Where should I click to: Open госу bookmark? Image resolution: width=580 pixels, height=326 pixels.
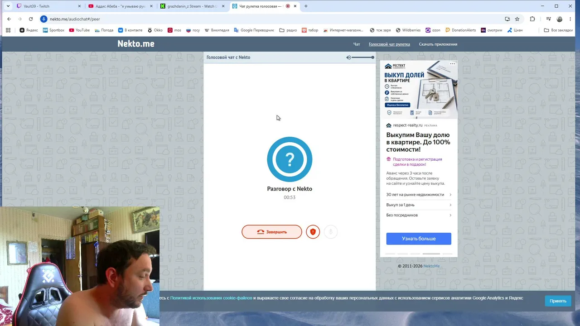click(193, 30)
